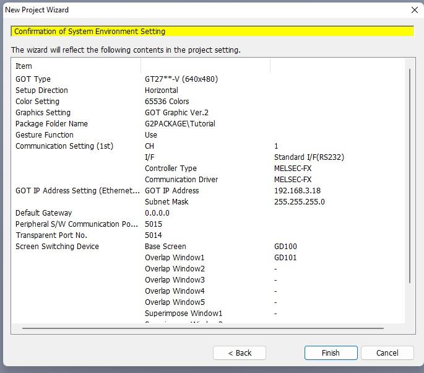This screenshot has width=424, height=373.
Task: Click MELSEC-FX value beside Communication Driver
Action: click(x=293, y=179)
